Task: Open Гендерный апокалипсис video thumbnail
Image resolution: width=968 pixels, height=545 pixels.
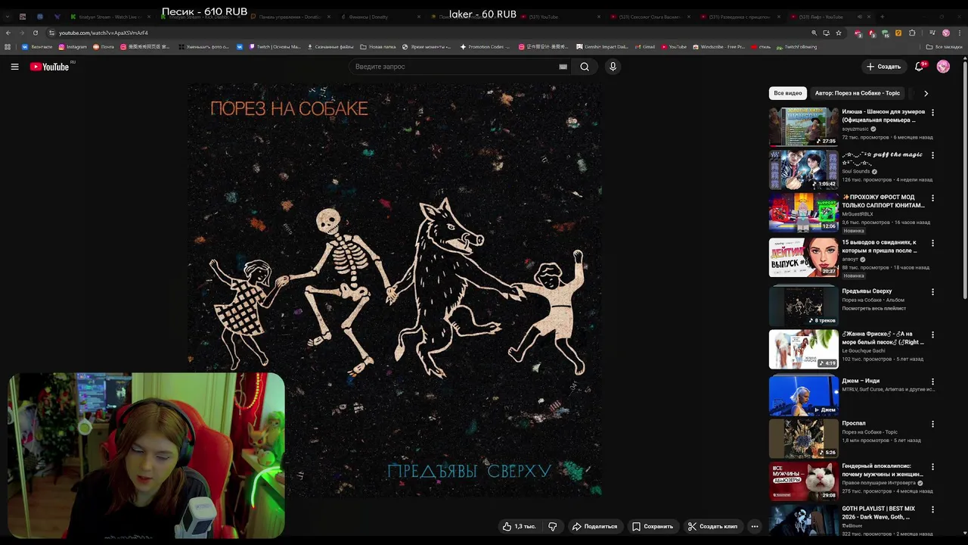Action: coord(804,481)
